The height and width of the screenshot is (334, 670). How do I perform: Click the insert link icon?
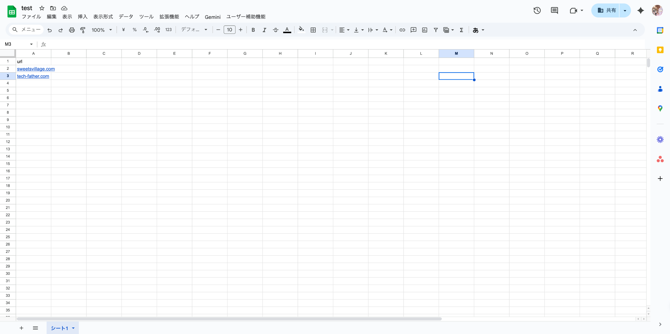402,30
